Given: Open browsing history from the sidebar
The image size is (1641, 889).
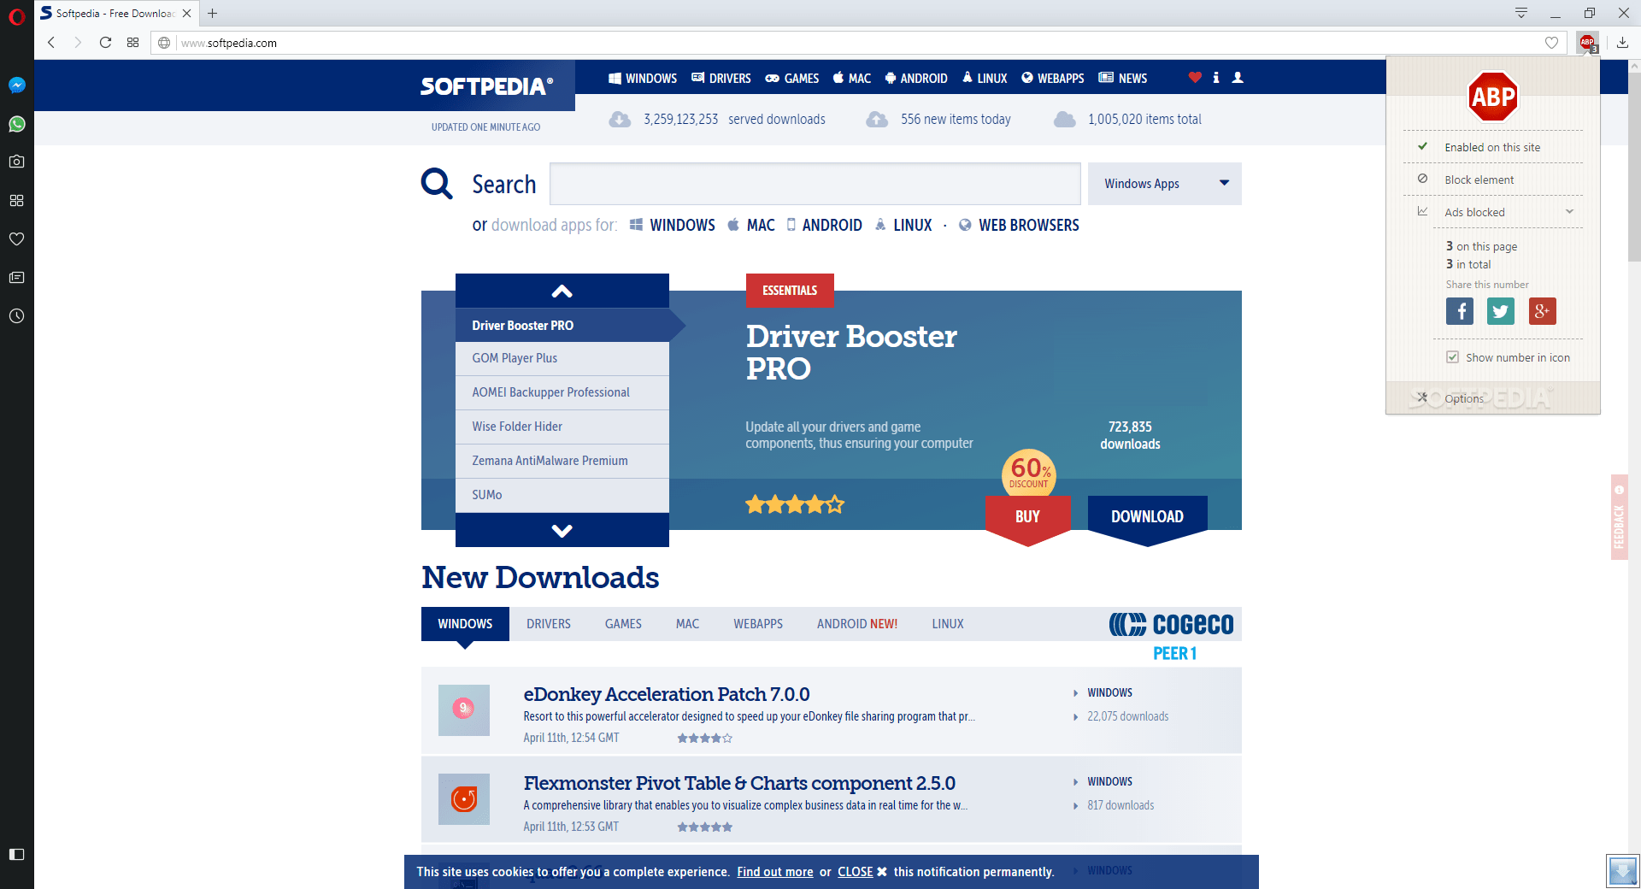Looking at the screenshot, I should [x=17, y=316].
